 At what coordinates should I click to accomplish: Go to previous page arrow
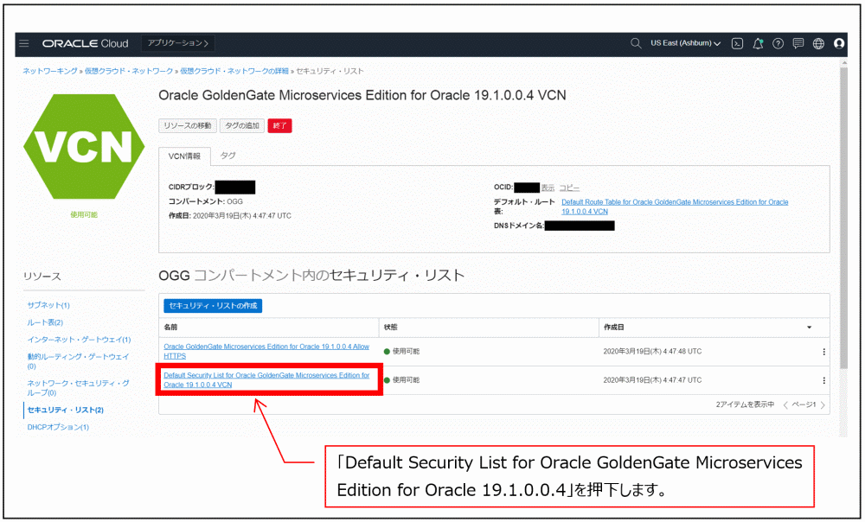(785, 405)
